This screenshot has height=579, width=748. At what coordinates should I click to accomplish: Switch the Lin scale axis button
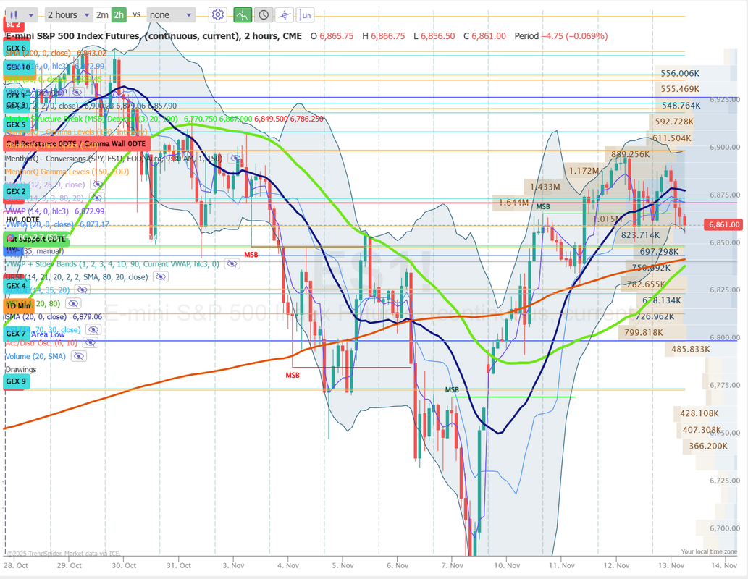click(307, 14)
